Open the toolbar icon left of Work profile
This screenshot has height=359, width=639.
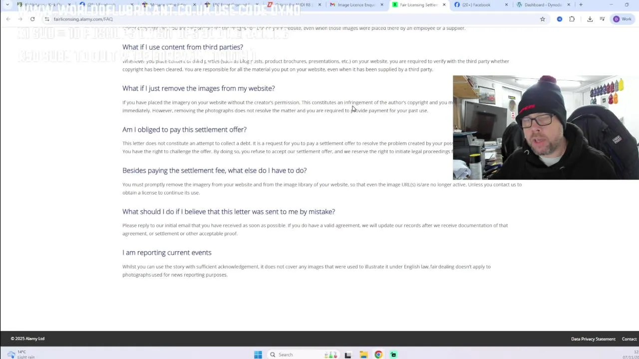pos(603,19)
